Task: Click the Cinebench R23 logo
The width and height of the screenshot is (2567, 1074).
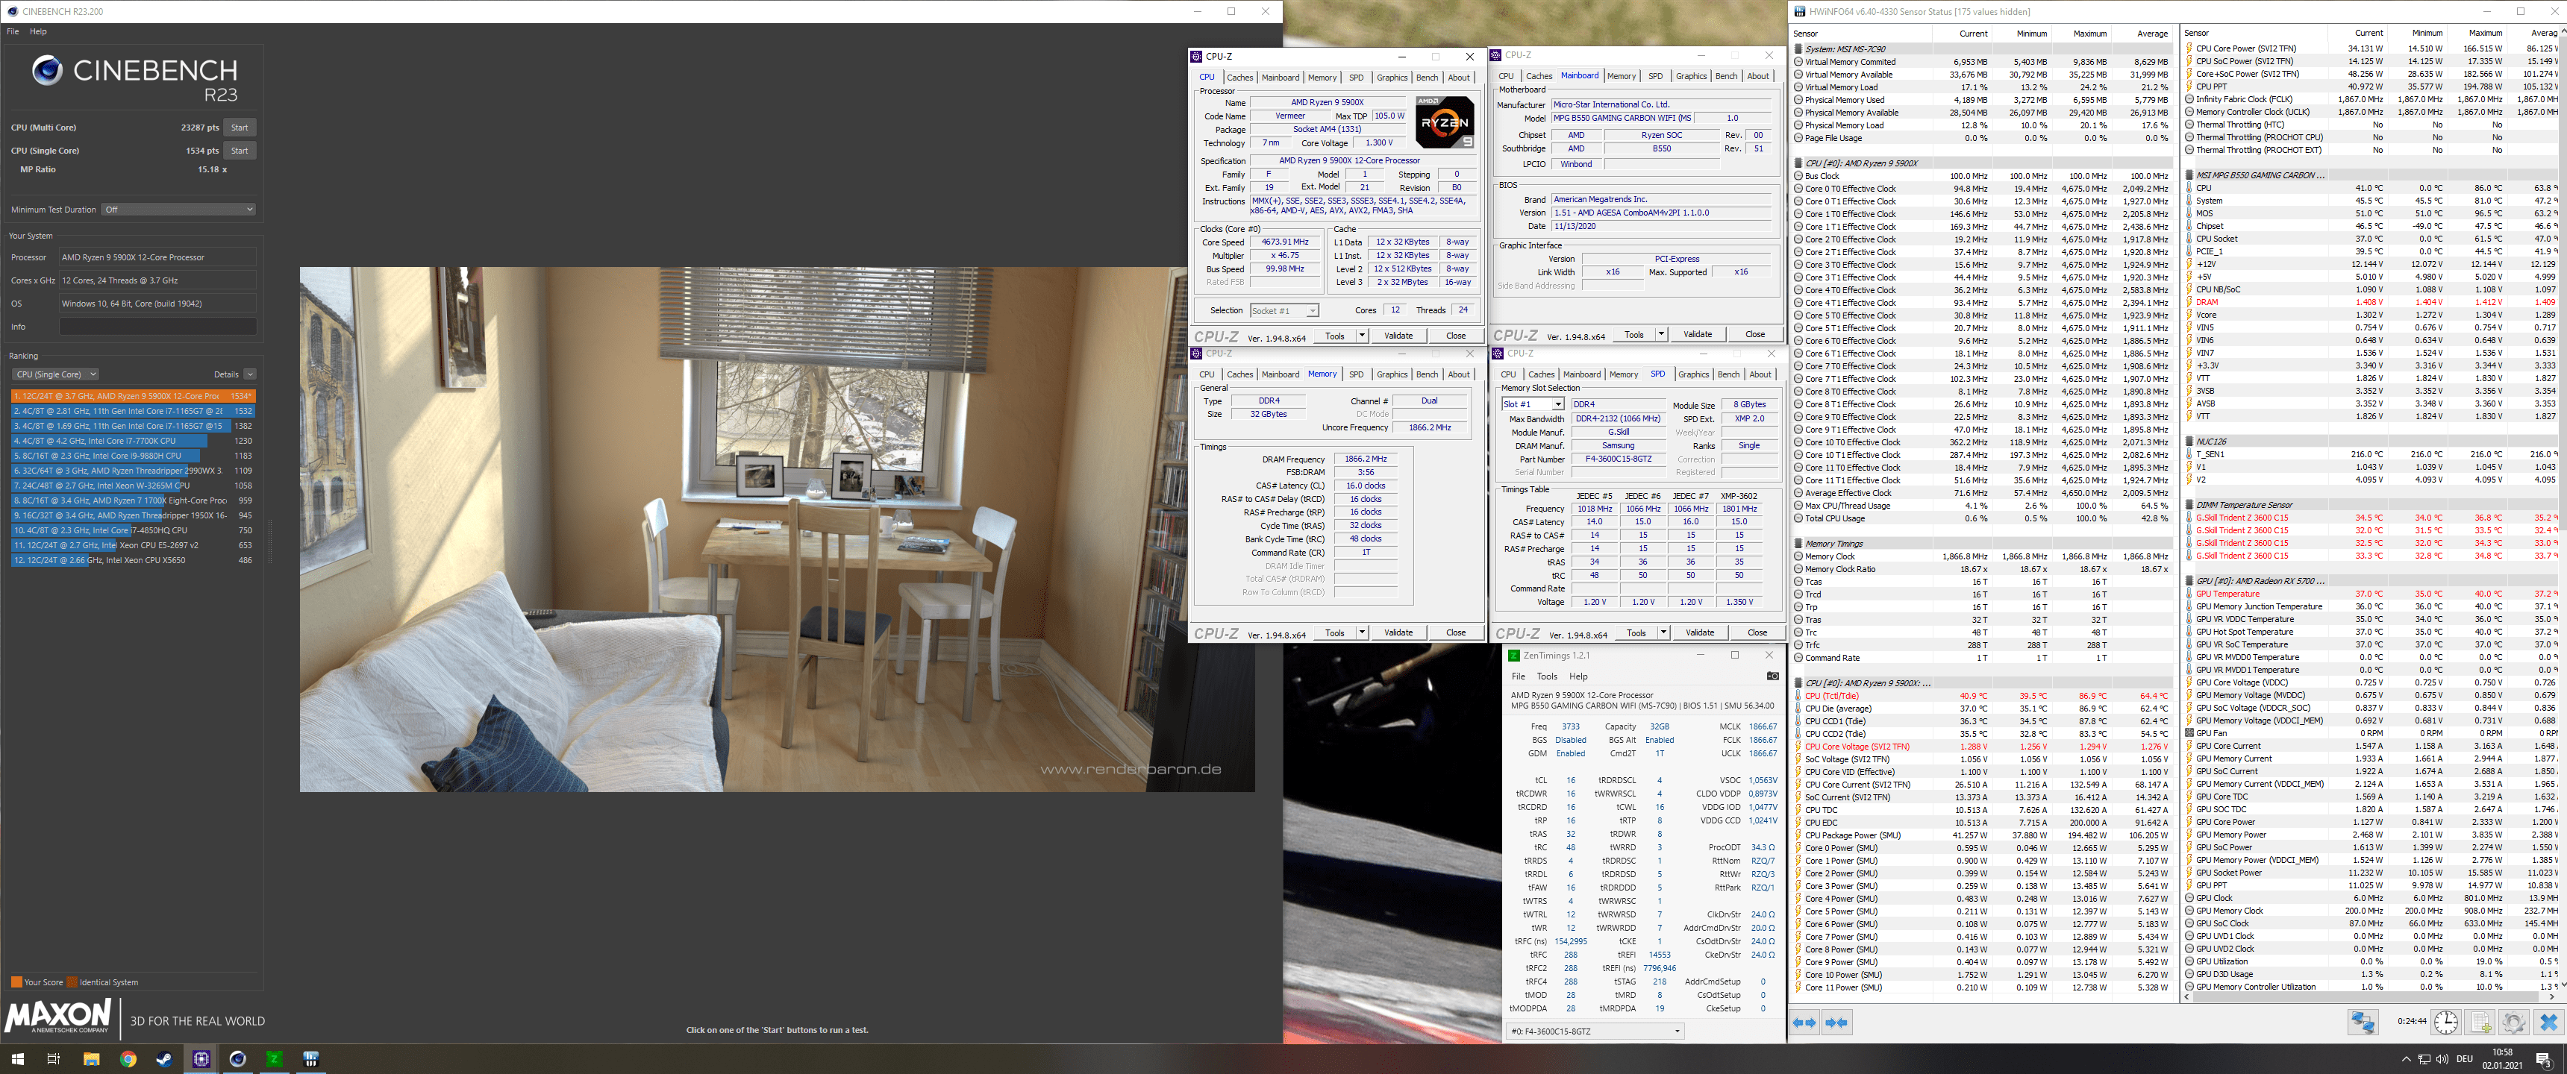Action: (136, 79)
